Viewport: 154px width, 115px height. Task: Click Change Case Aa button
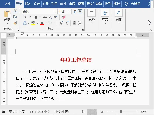[x=50, y=23]
